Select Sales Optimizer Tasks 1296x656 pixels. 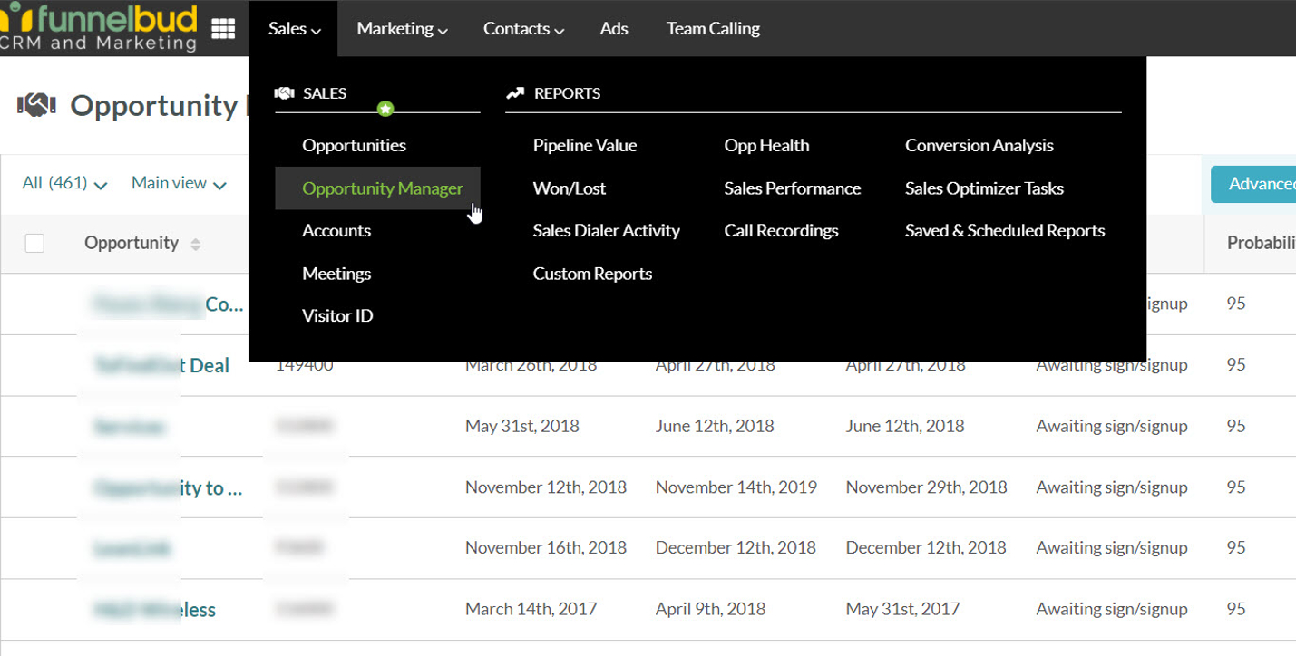point(984,188)
